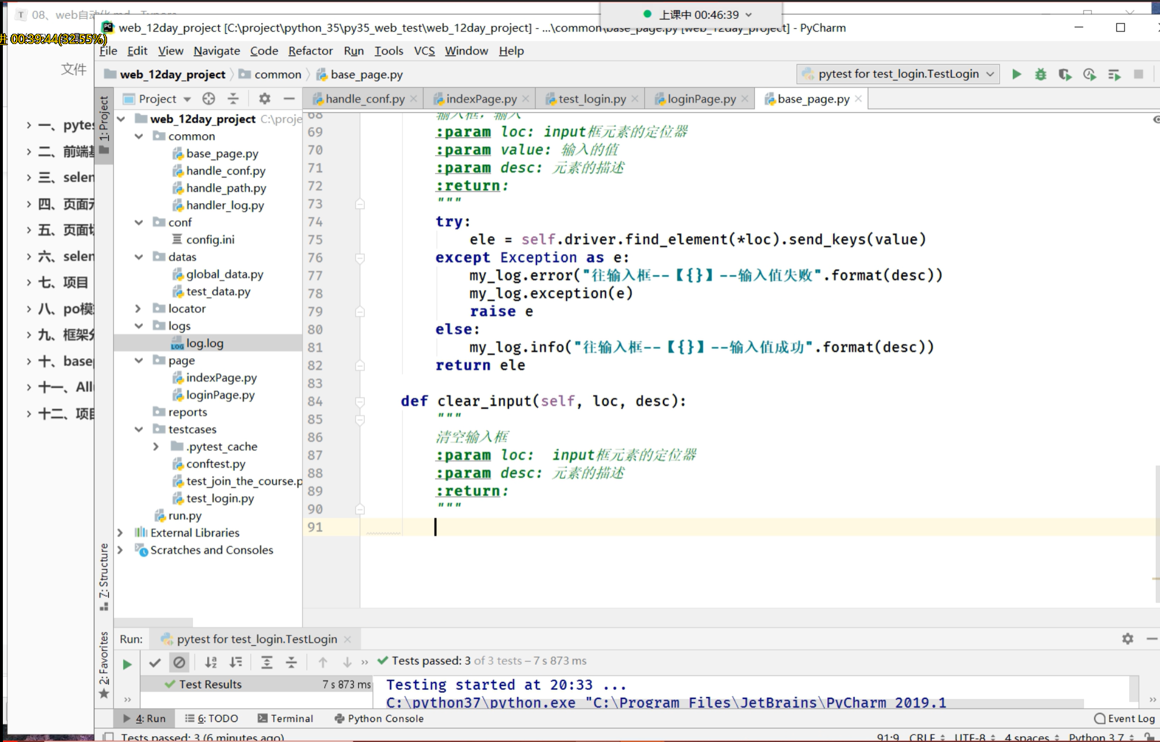Expand the locator folder

pyautogui.click(x=138, y=308)
